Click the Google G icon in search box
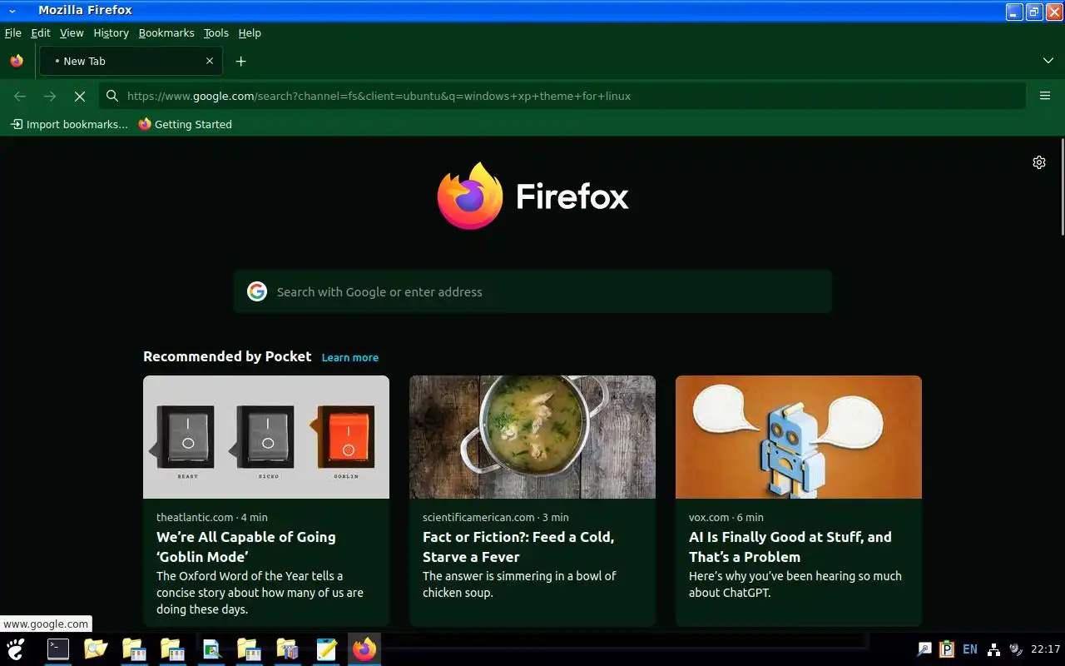The image size is (1065, 666). 257,291
